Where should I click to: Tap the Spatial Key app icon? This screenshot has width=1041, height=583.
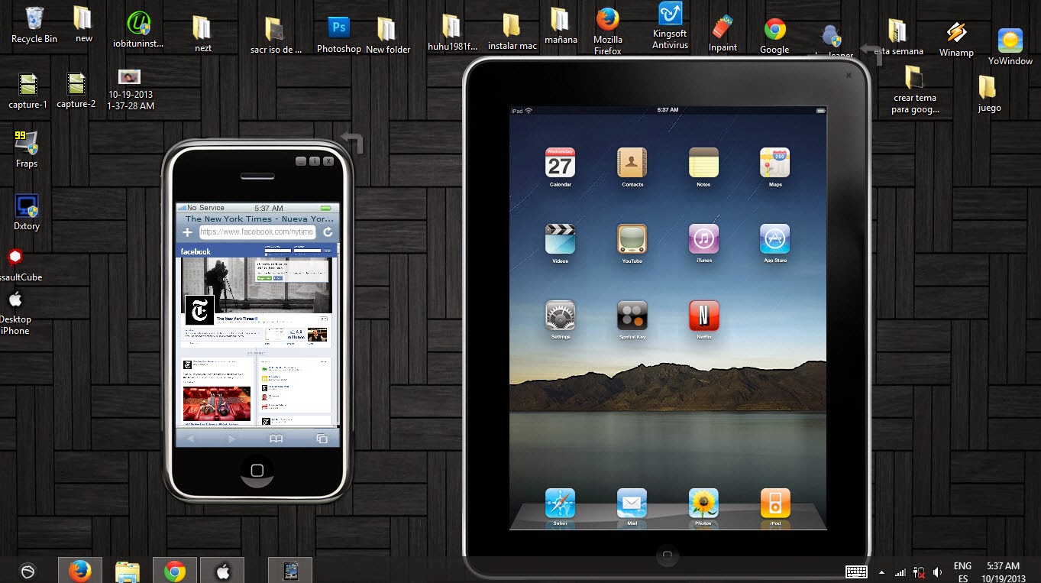click(632, 316)
